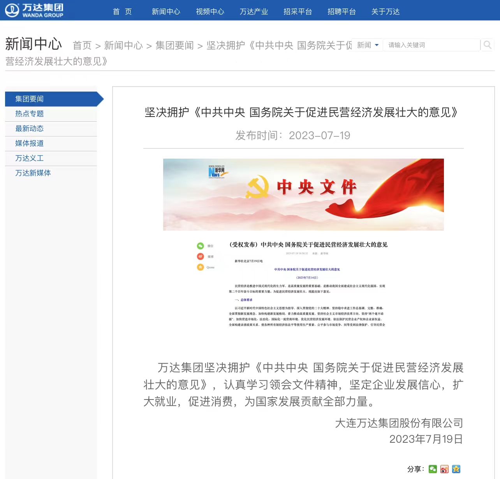Select 万达新媒体 in the sidebar
Viewport: 500px width, 479px height.
coord(51,173)
